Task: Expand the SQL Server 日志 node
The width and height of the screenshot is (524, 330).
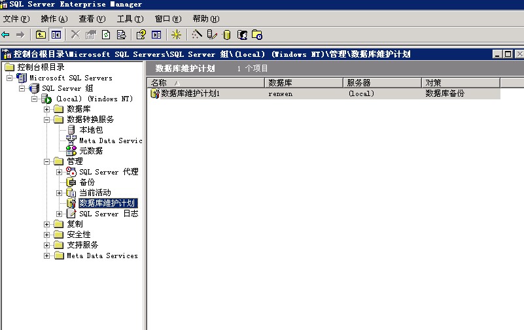Action: [x=59, y=214]
